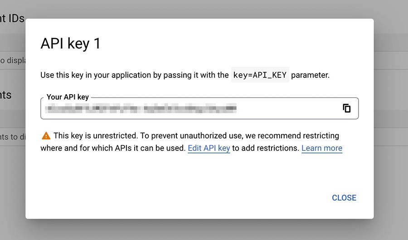Click the blank dialog area left of CLOSE
This screenshot has height=240, width=408.
point(181,198)
